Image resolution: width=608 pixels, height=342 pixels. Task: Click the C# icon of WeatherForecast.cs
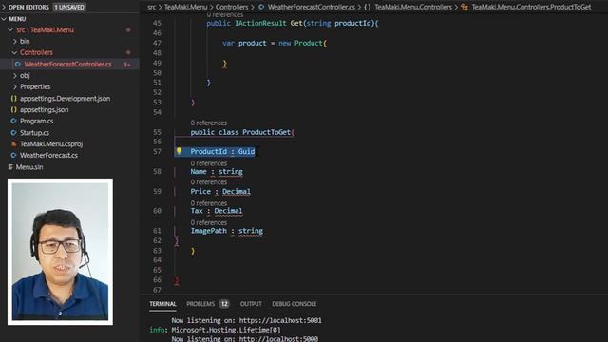tap(14, 155)
